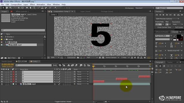Hide layer 1 with eye toggle
The height and width of the screenshot is (103, 184).
[2, 72]
